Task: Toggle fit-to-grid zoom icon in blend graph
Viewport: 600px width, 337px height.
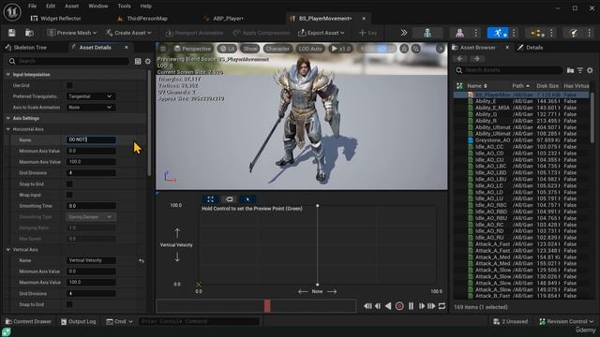Action: coord(210,199)
